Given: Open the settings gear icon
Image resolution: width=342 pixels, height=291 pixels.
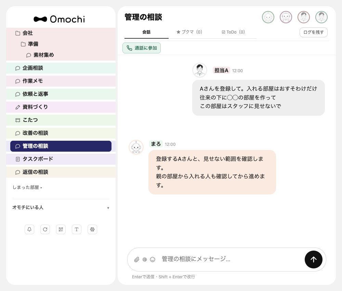Looking at the screenshot, I should (92, 229).
